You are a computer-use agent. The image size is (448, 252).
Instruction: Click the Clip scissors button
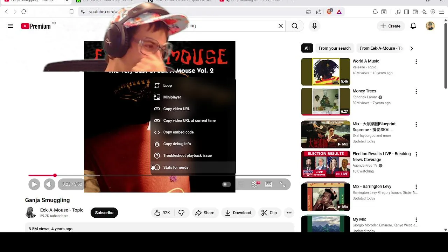[x=269, y=213]
